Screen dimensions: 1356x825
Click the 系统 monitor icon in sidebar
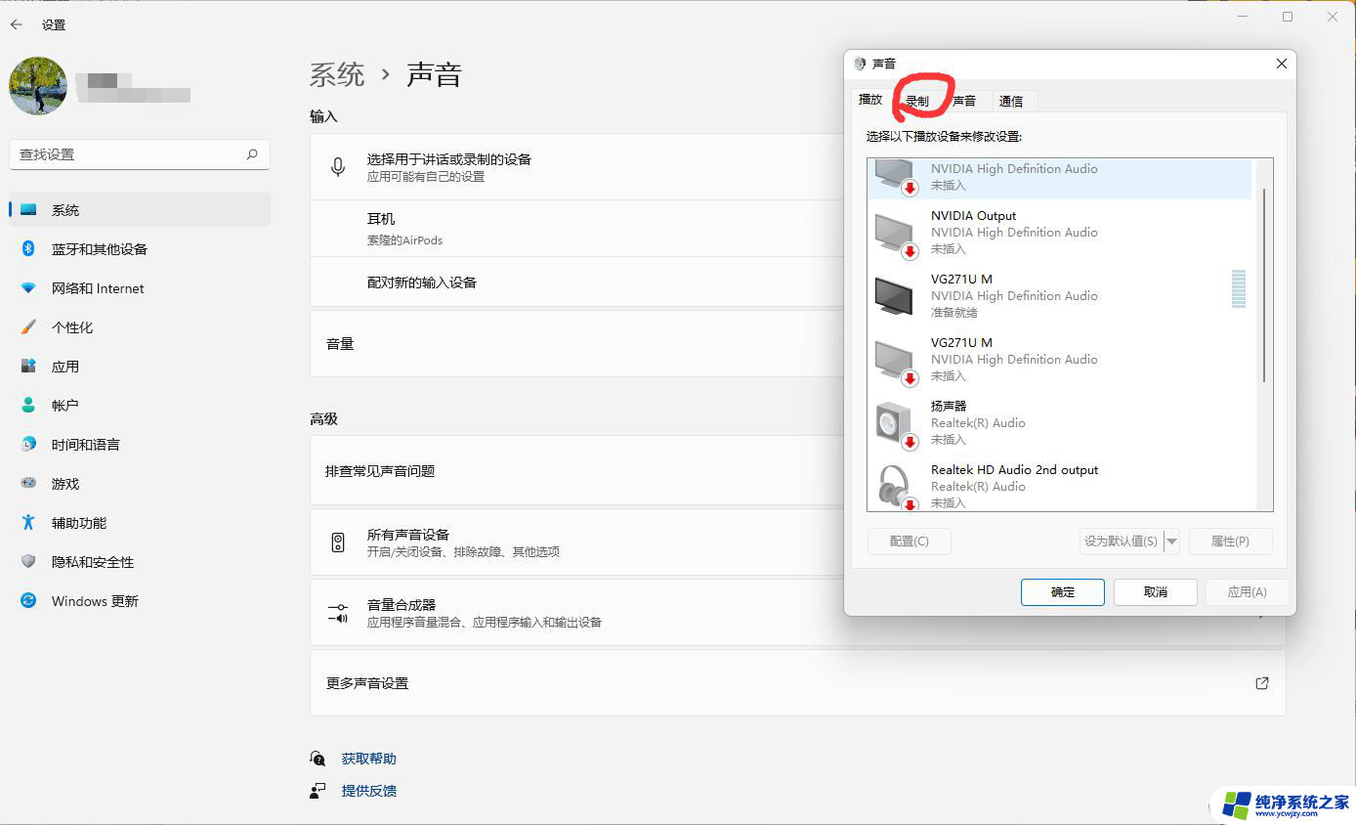[28, 210]
